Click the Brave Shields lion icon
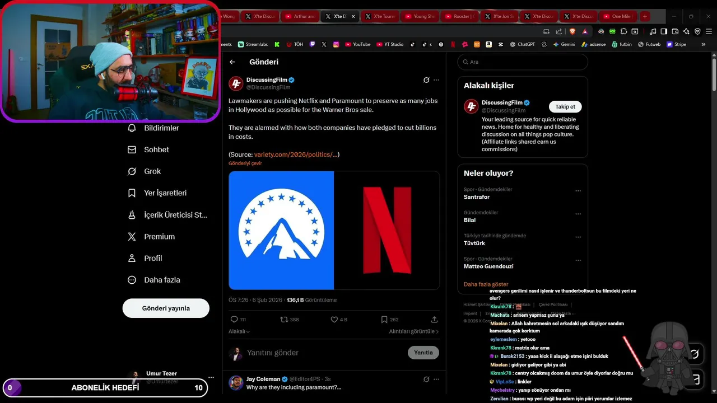Viewport: 717px width, 403px height. pyautogui.click(x=572, y=31)
